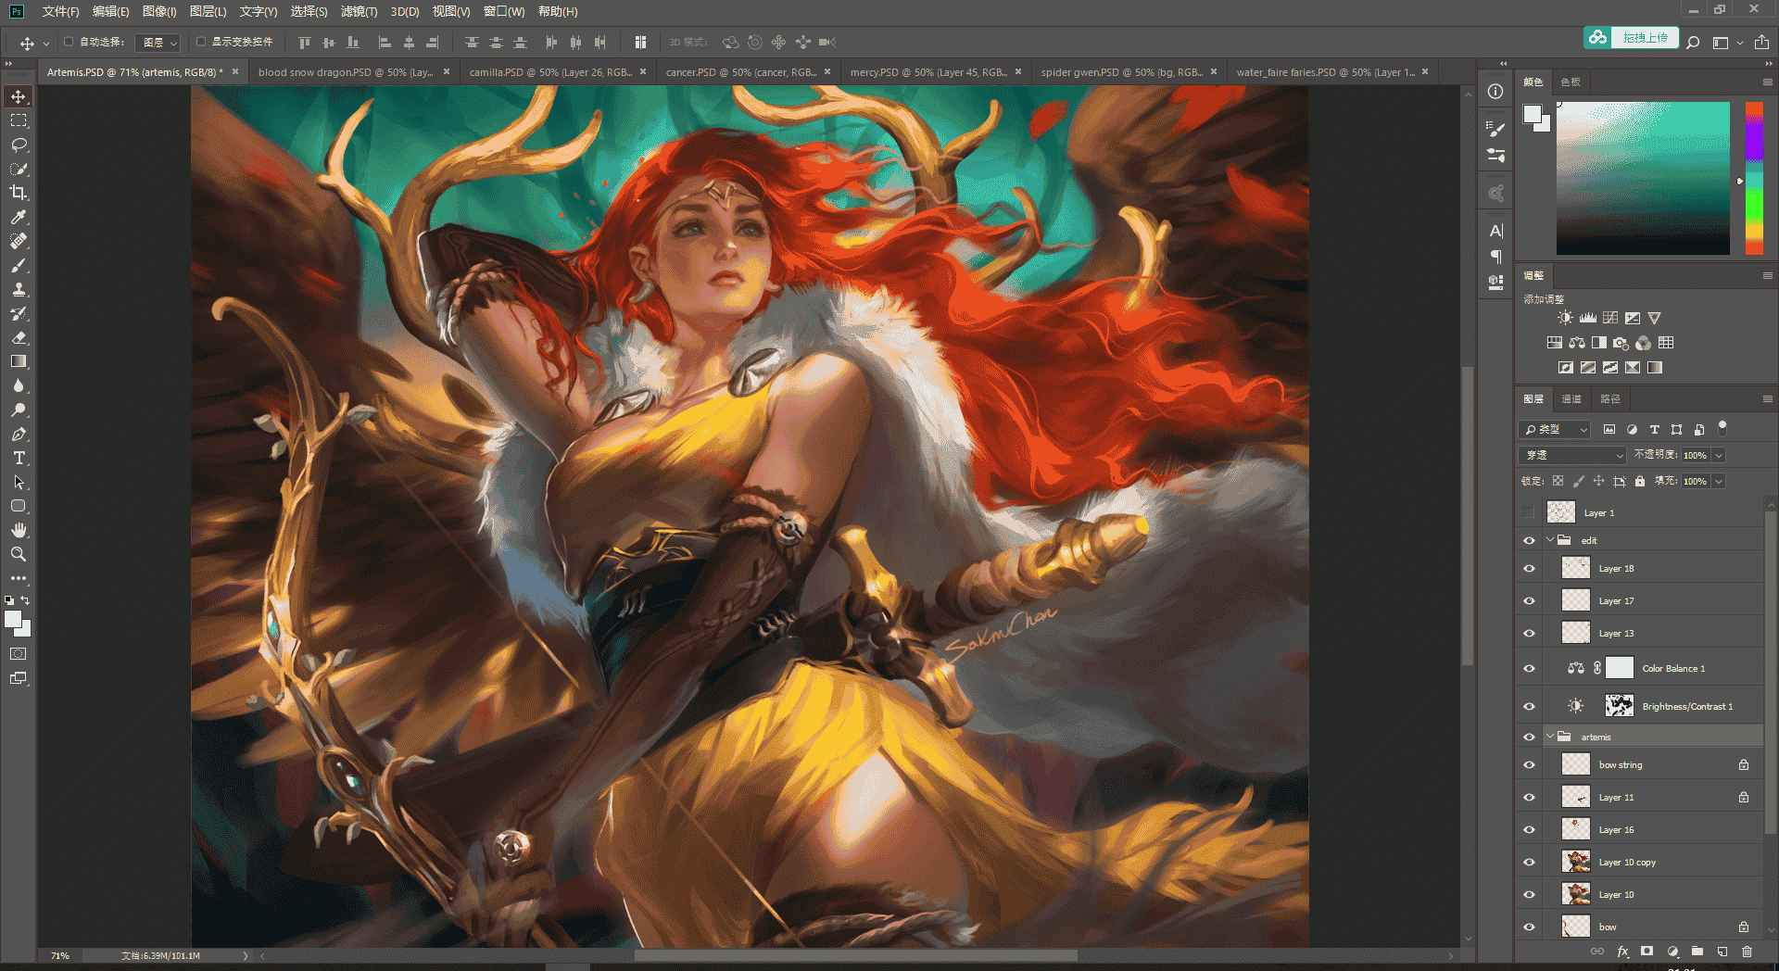Open the blend mode dropdown 穿透
1779x971 pixels.
(x=1572, y=455)
